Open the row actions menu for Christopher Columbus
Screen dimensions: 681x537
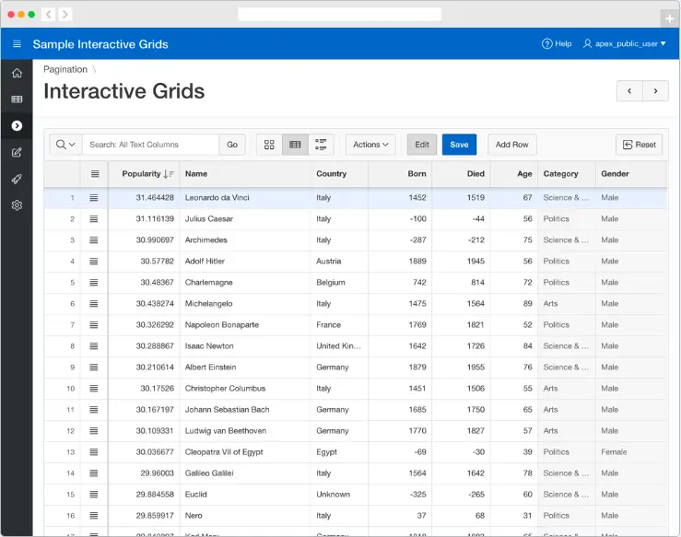[x=94, y=389]
